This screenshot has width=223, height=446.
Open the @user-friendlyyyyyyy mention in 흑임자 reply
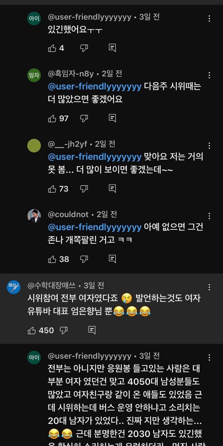pyautogui.click(x=94, y=87)
